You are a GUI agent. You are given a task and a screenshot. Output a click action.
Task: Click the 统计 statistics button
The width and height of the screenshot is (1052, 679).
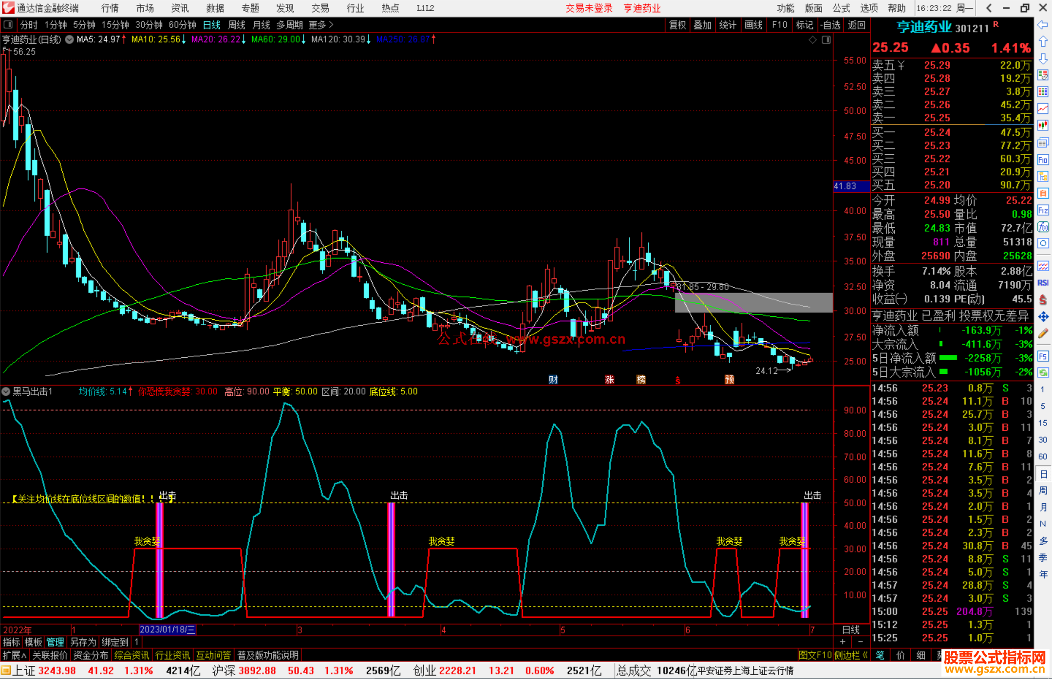coord(728,25)
